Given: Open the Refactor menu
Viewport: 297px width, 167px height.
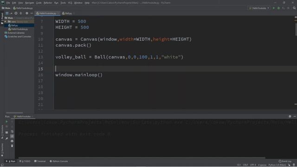Looking at the screenshot, I should point(48,3).
